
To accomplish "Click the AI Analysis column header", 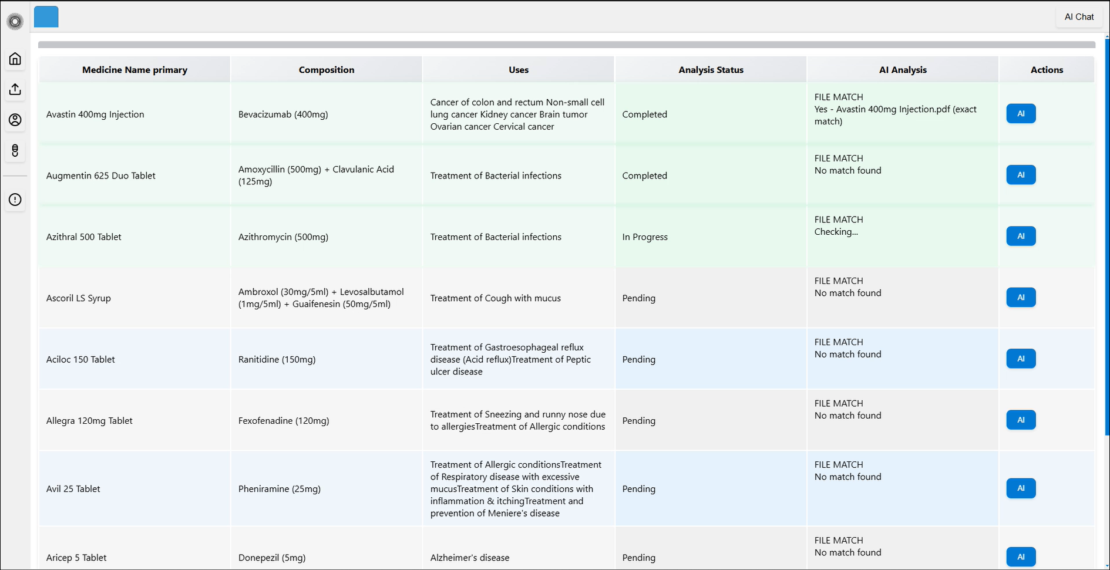I will pos(903,70).
